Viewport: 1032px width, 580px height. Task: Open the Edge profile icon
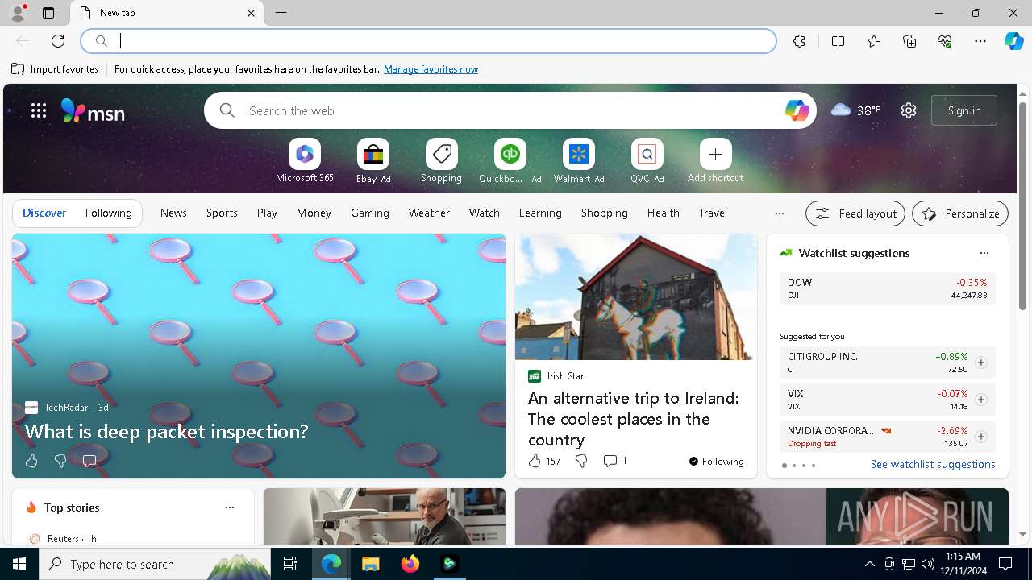[17, 13]
